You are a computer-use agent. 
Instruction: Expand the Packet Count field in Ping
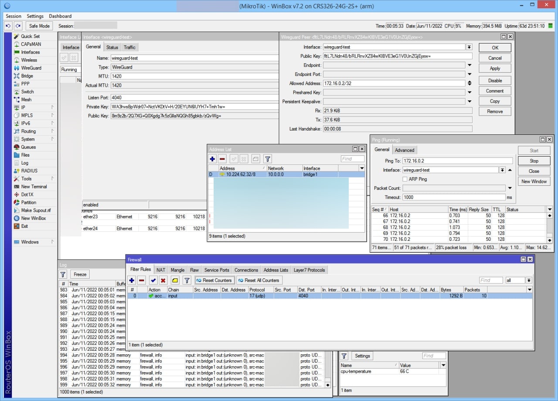click(x=510, y=188)
